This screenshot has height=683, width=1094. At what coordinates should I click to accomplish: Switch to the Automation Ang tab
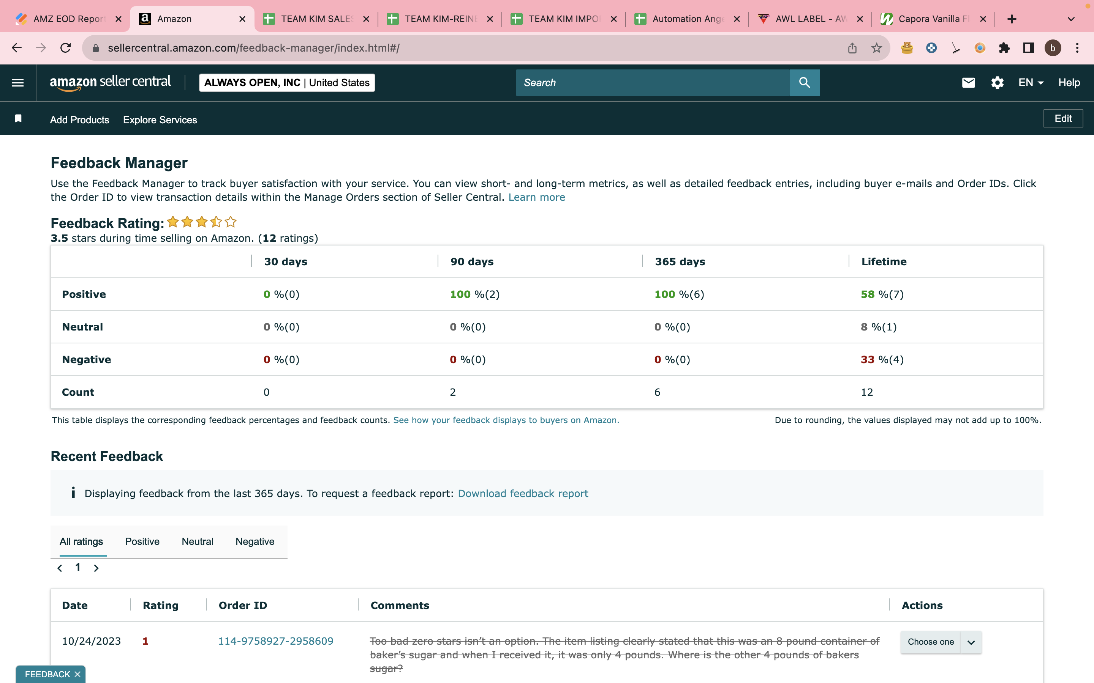click(x=688, y=19)
